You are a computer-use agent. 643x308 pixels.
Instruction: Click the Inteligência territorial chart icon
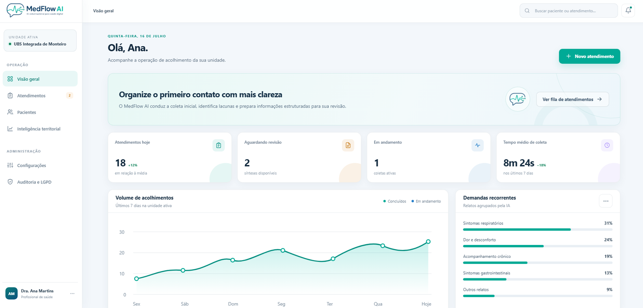pyautogui.click(x=10, y=129)
